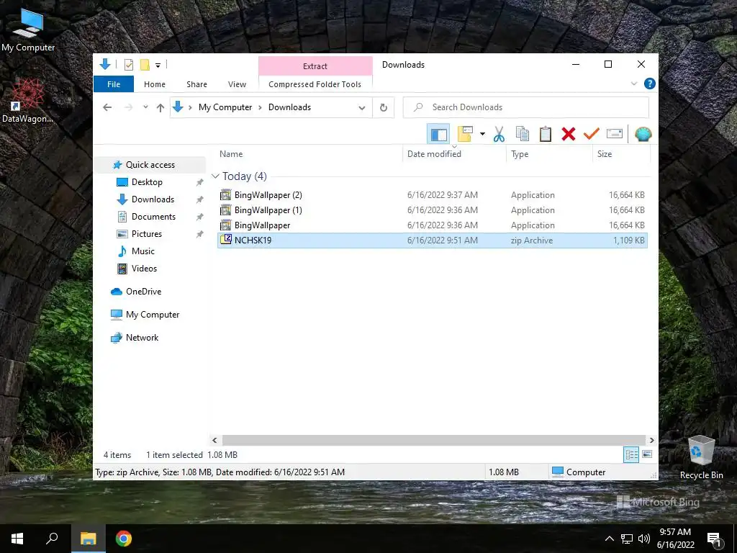Click the Search Downloads field

point(526,107)
